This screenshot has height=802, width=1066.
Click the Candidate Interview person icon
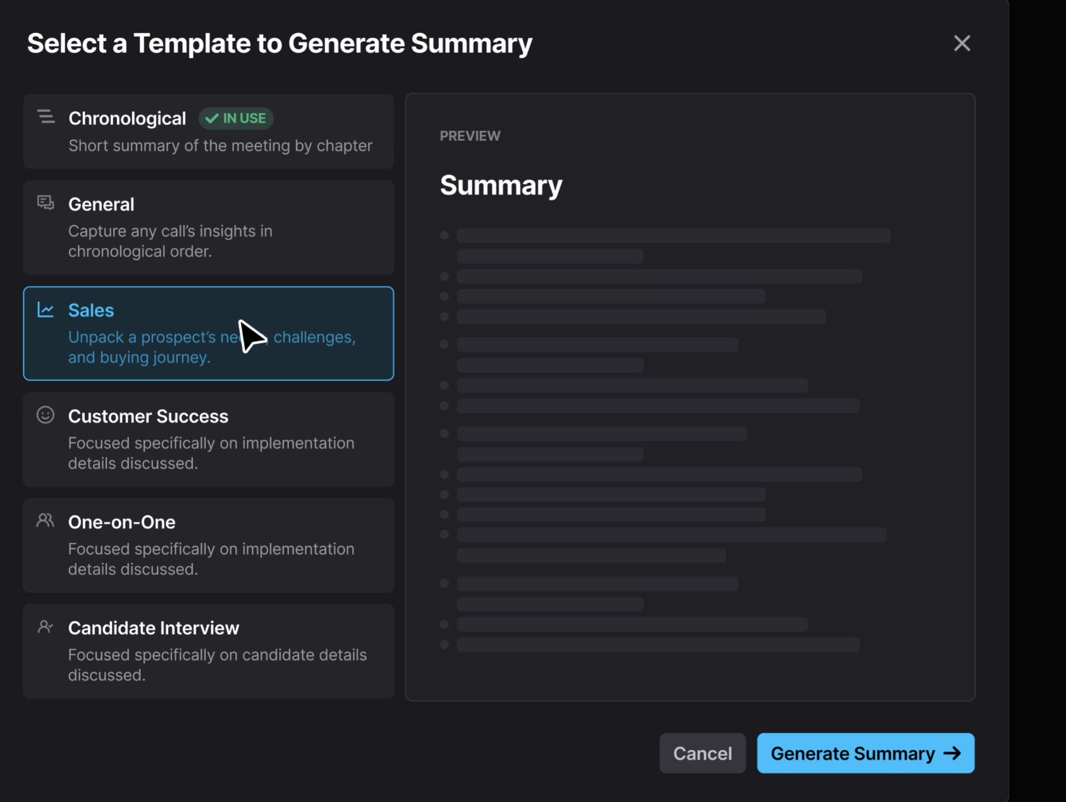46,627
